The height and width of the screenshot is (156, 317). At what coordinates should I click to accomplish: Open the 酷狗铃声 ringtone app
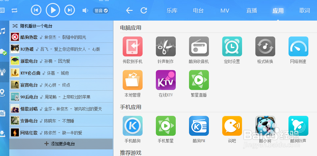click(298, 126)
